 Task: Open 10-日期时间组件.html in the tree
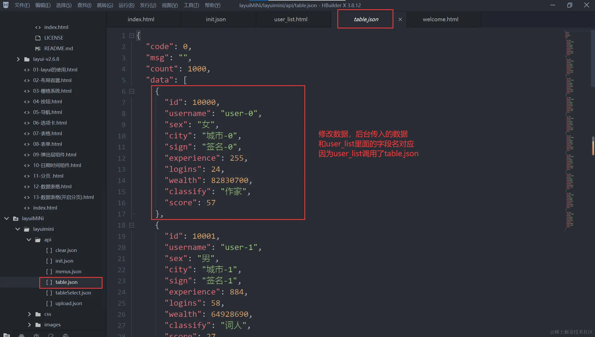(57, 165)
